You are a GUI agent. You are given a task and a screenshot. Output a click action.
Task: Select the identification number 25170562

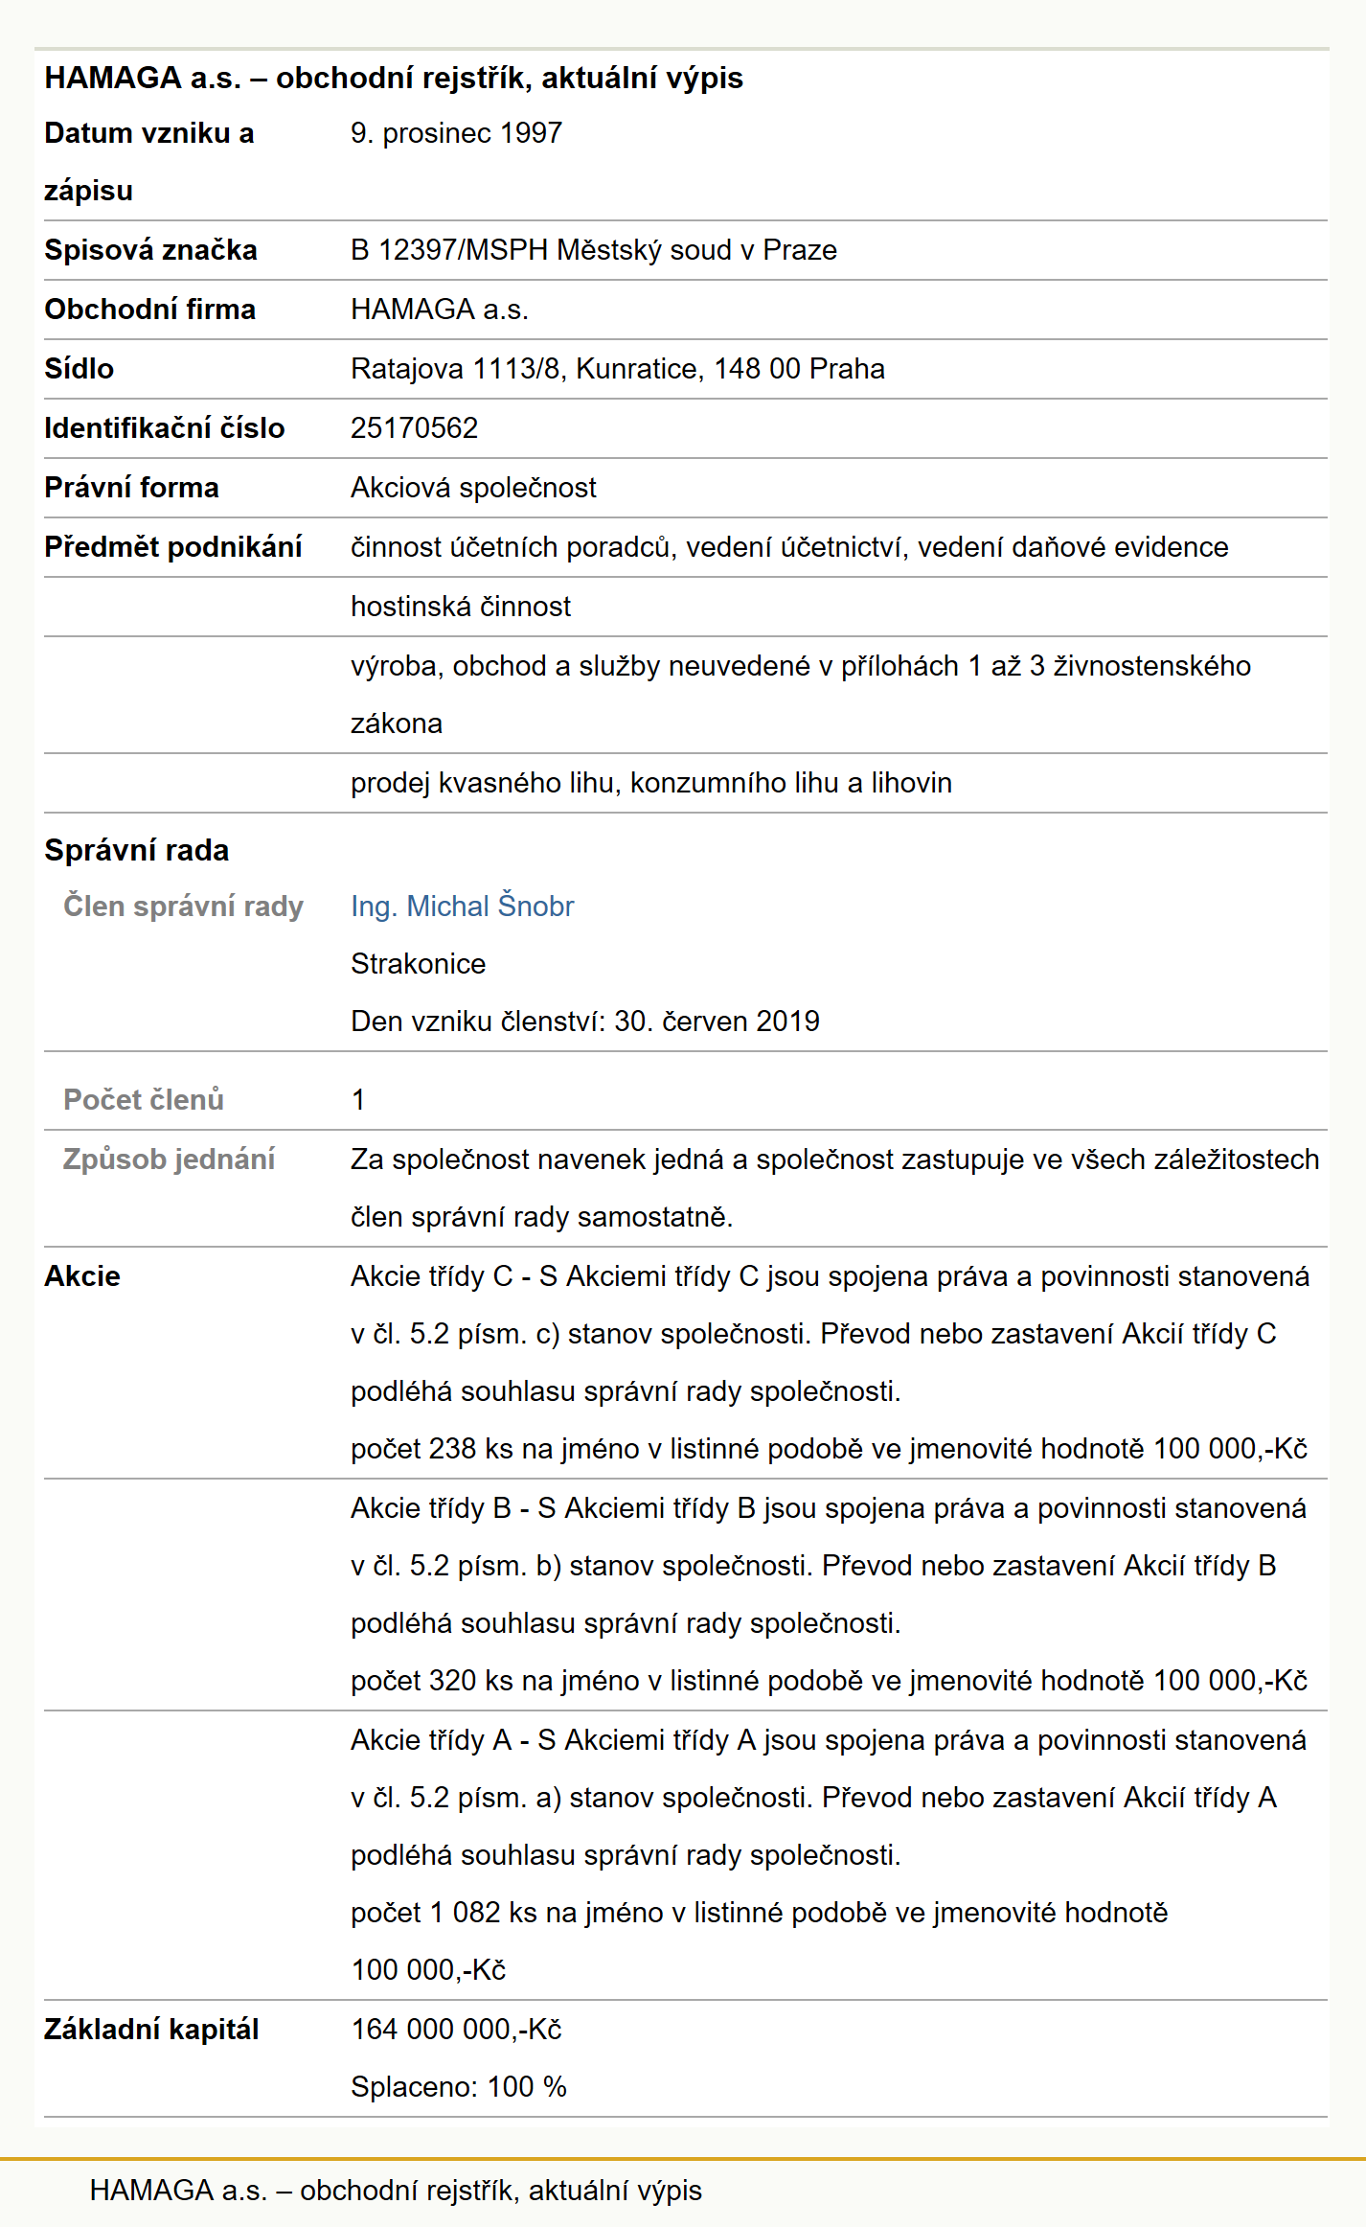pyautogui.click(x=414, y=427)
